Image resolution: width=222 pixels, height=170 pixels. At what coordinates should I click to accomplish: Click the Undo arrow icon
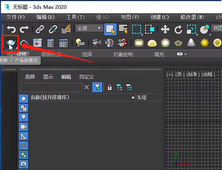coord(11,30)
